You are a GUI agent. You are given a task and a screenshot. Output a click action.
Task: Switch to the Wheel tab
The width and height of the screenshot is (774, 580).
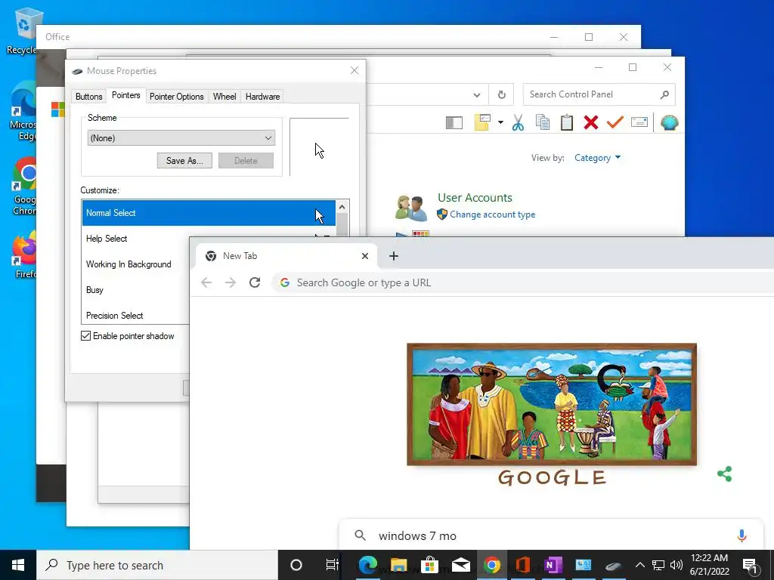point(224,97)
